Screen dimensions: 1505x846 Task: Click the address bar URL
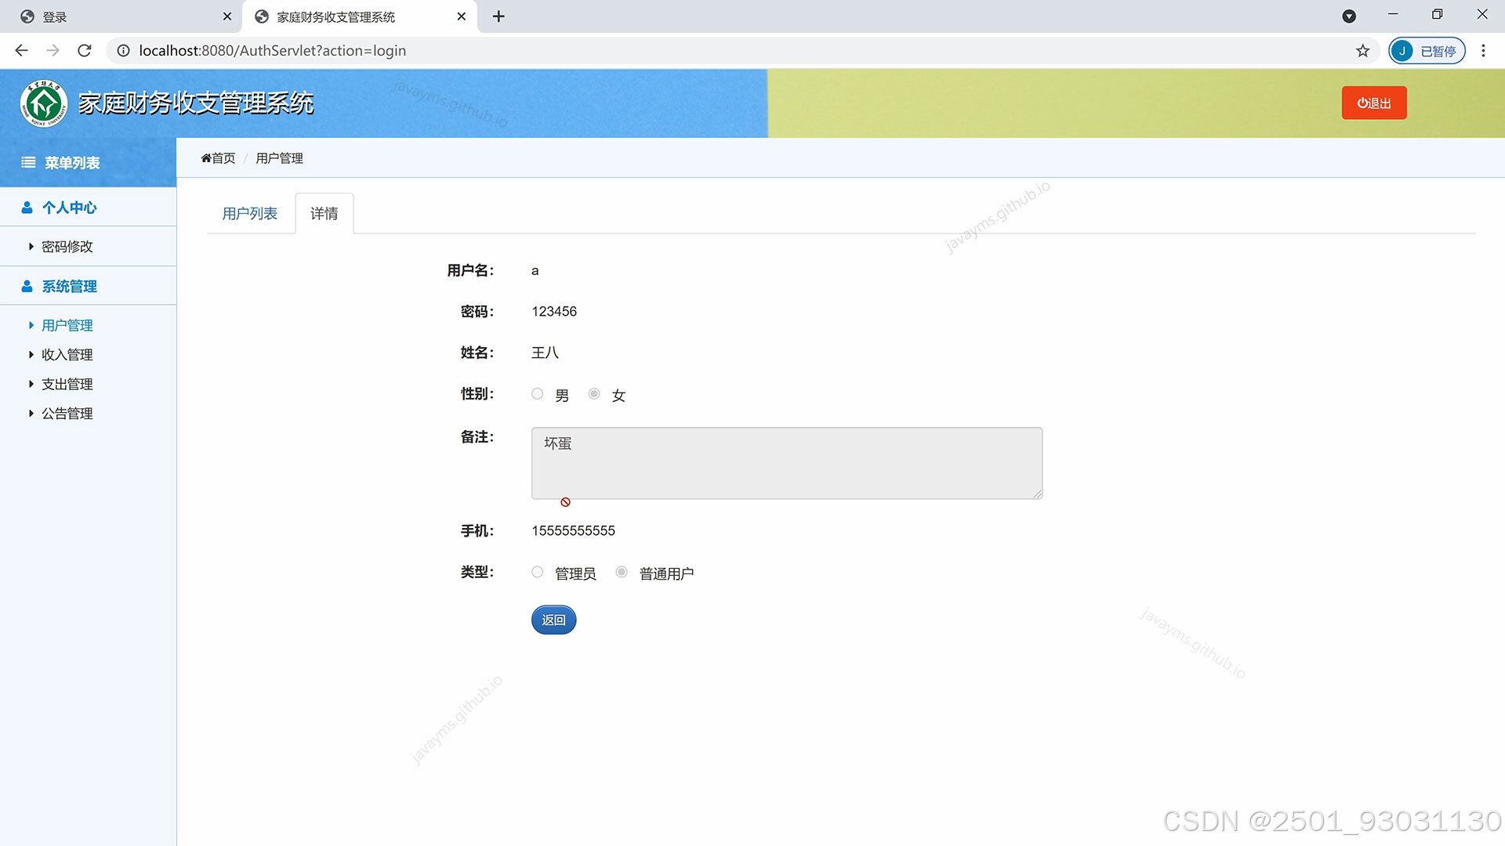pyautogui.click(x=272, y=51)
